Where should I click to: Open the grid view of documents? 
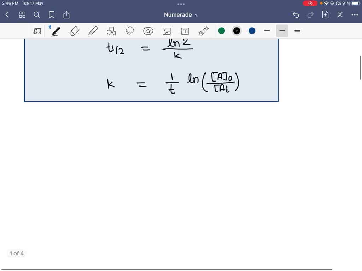[22, 15]
